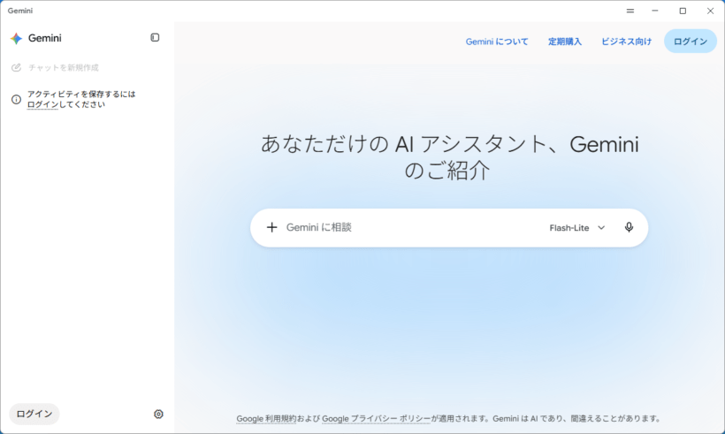This screenshot has width=725, height=434.
Task: Click the Gemini wordmark in sidebar
Action: point(45,38)
